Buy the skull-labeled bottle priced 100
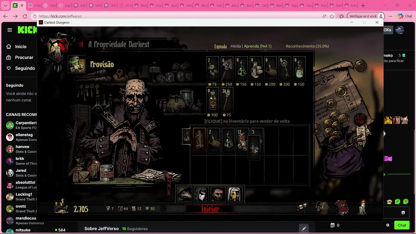 click(213, 99)
